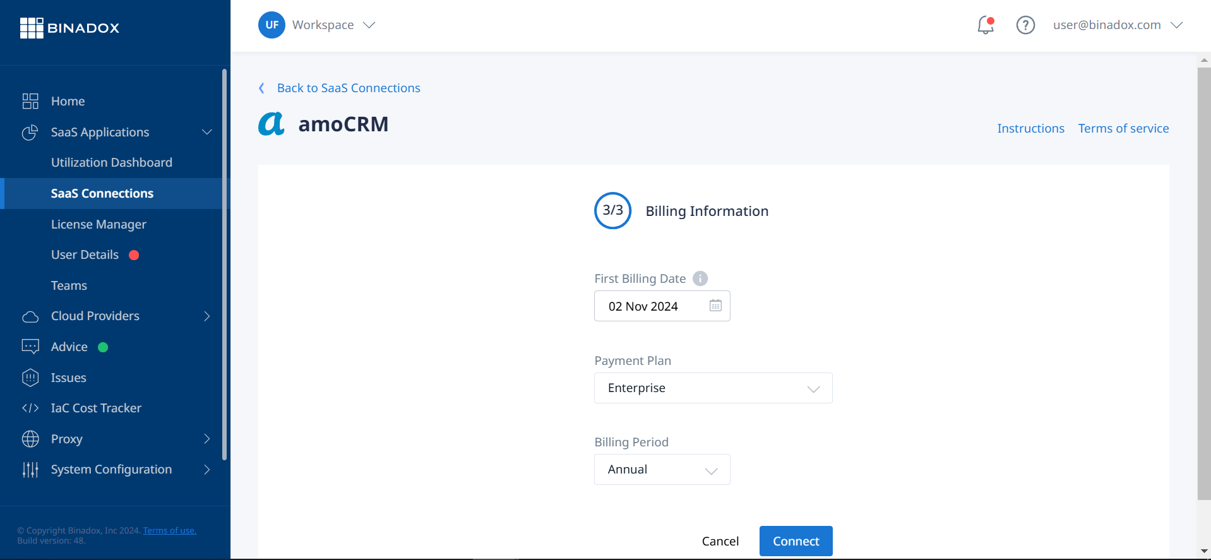Click the scrollbar down arrow
The image size is (1211, 560).
pos(1204,552)
